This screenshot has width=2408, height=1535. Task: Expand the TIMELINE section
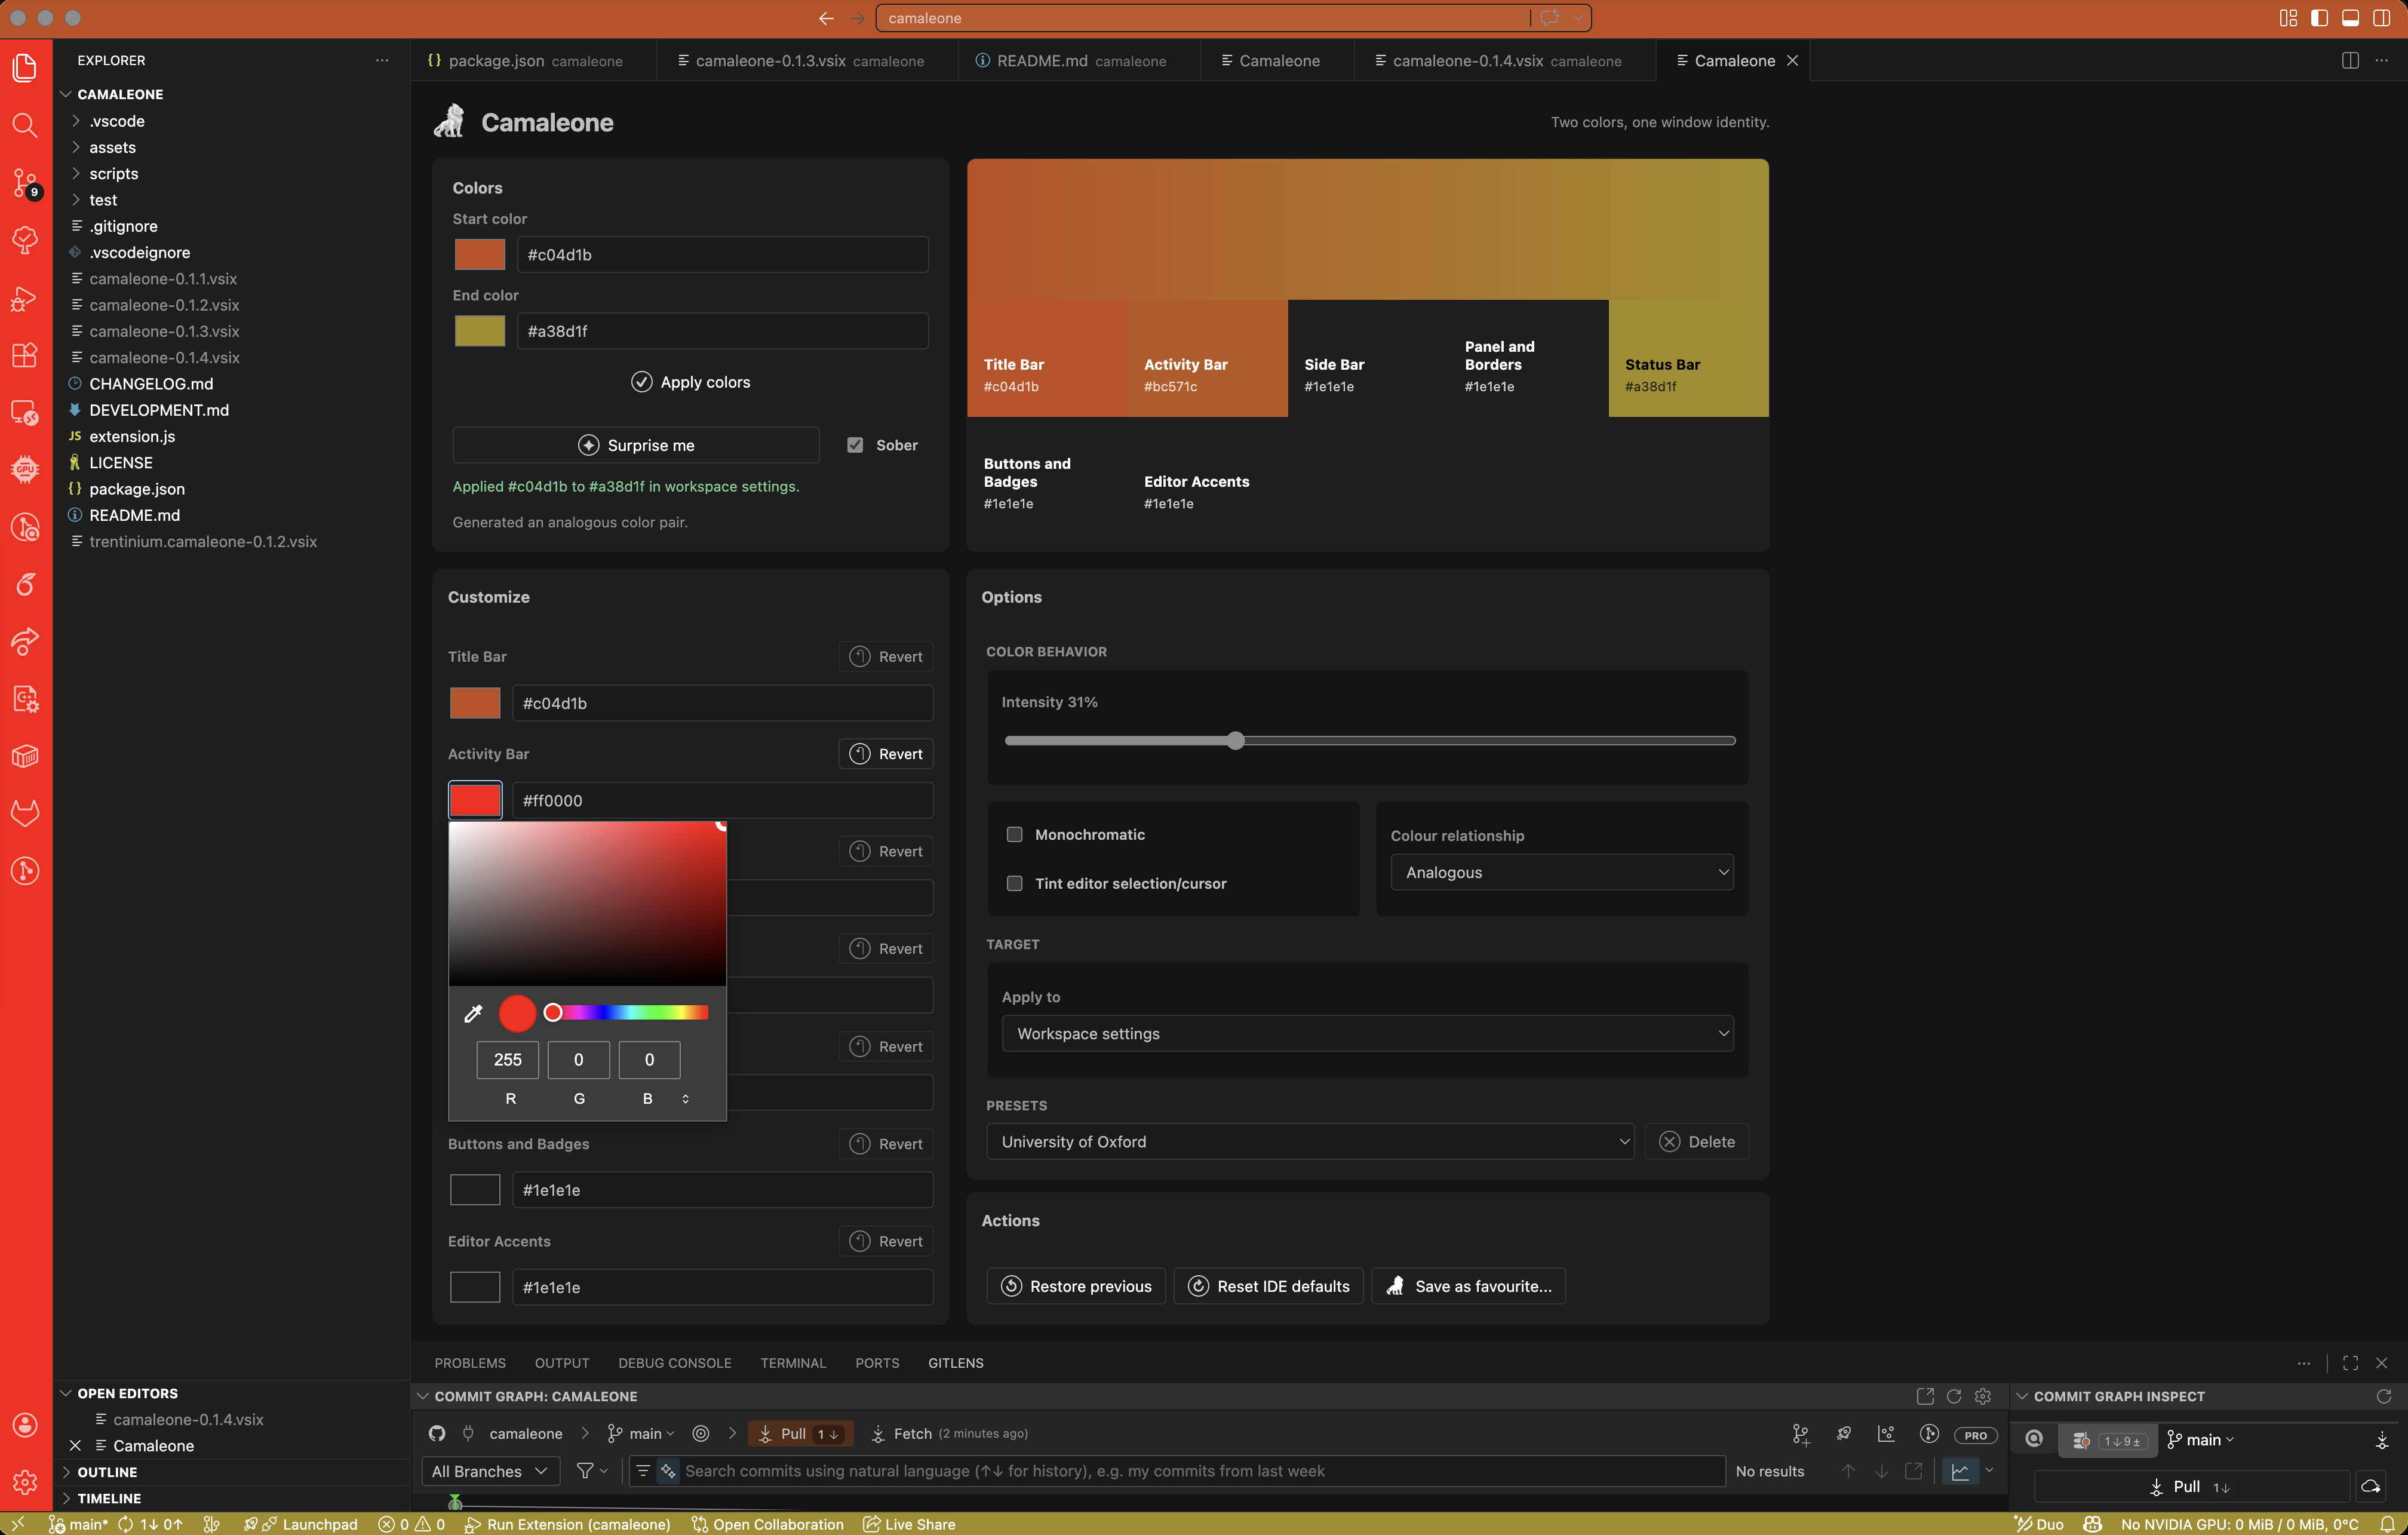(109, 1498)
